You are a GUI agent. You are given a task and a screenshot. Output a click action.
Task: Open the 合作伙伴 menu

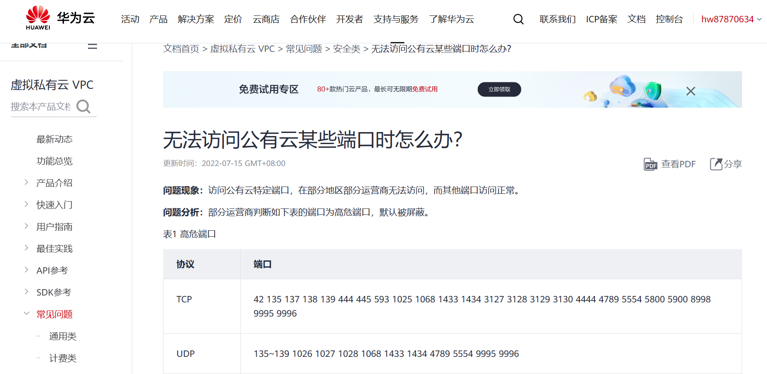click(x=308, y=19)
